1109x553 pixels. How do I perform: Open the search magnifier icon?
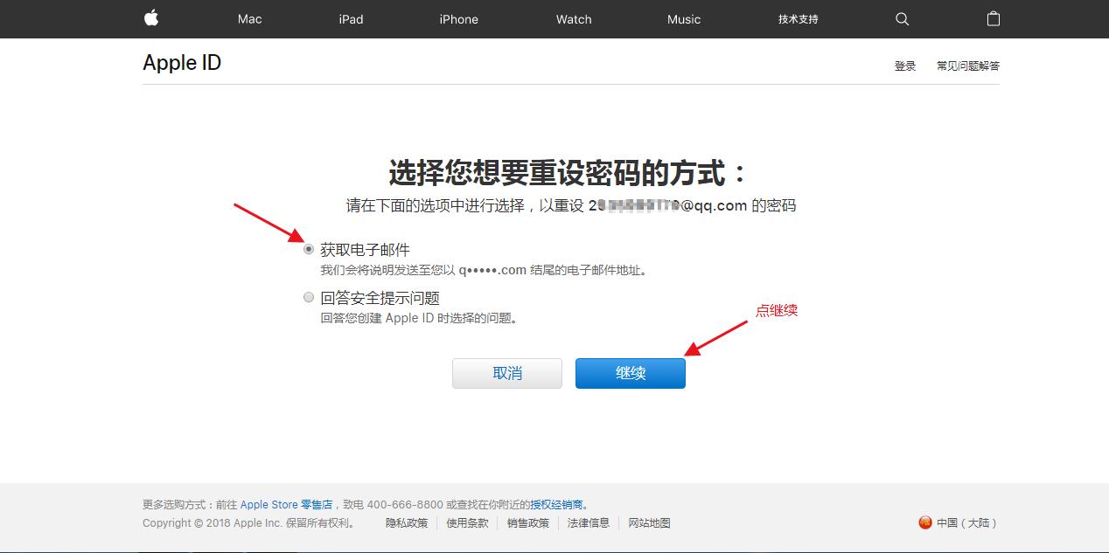pos(903,19)
